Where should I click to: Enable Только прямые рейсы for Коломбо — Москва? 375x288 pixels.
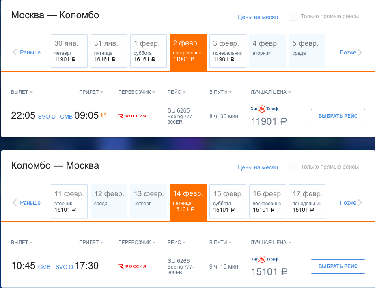pyautogui.click(x=293, y=167)
